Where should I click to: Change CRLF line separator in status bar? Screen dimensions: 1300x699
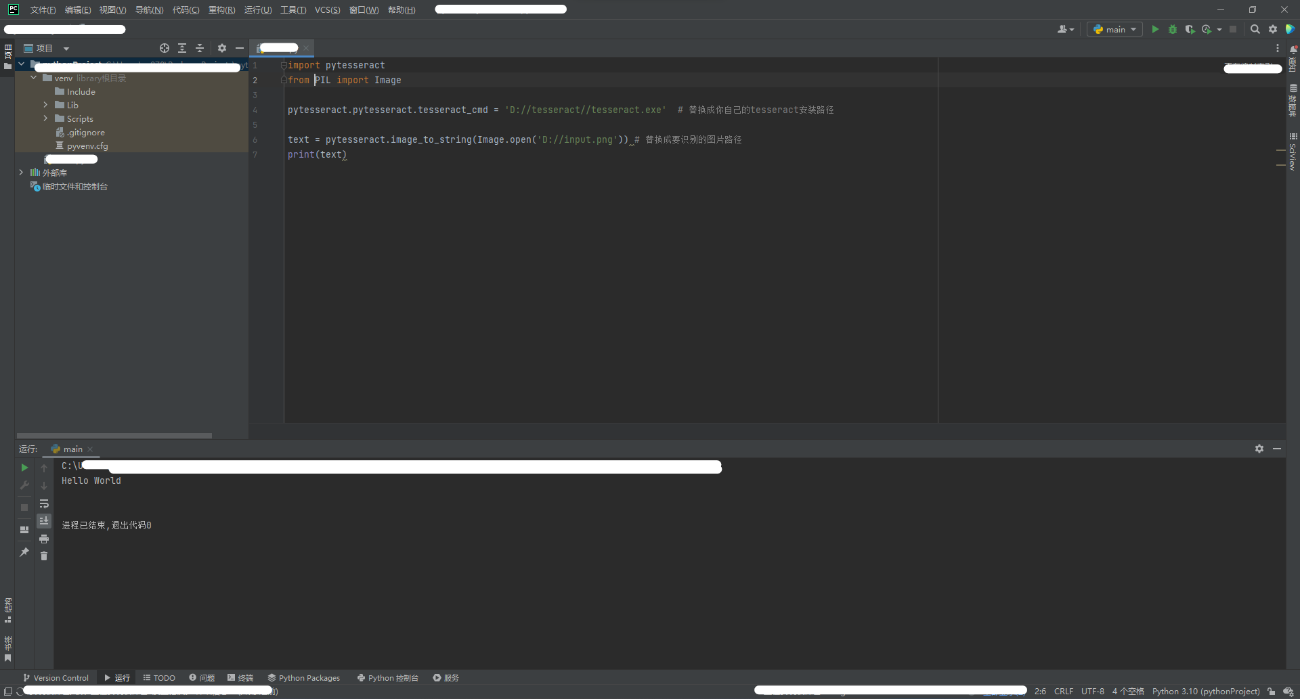coord(1064,691)
